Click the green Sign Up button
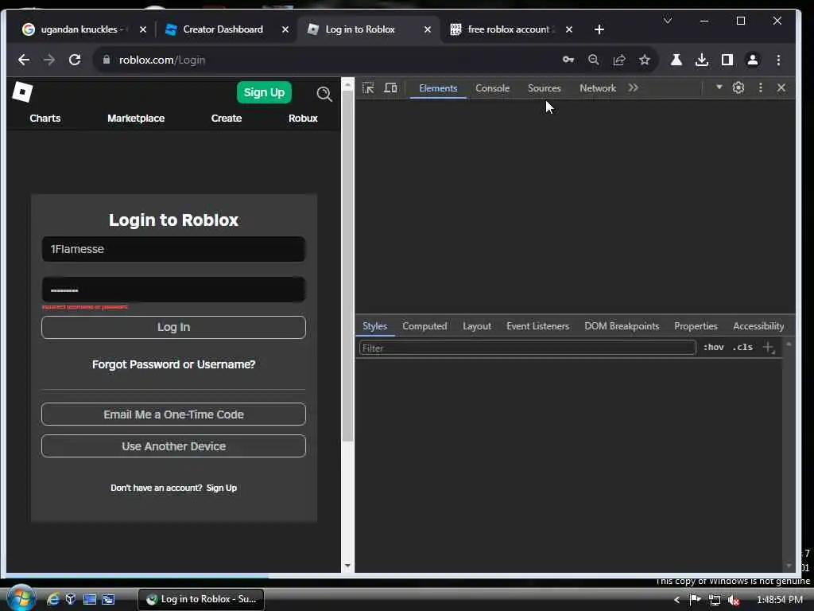The height and width of the screenshot is (611, 814). coord(264,92)
